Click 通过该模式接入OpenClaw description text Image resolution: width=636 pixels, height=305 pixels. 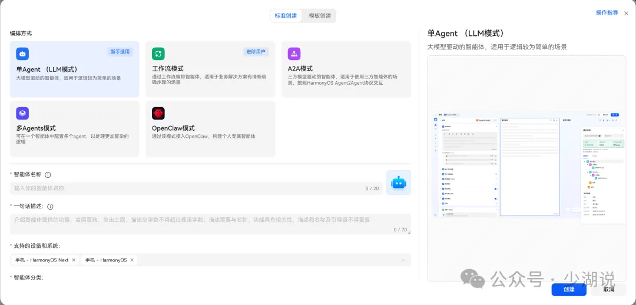[x=204, y=136]
